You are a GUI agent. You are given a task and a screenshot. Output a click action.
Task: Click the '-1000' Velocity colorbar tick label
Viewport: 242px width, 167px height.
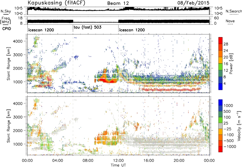(230, 147)
